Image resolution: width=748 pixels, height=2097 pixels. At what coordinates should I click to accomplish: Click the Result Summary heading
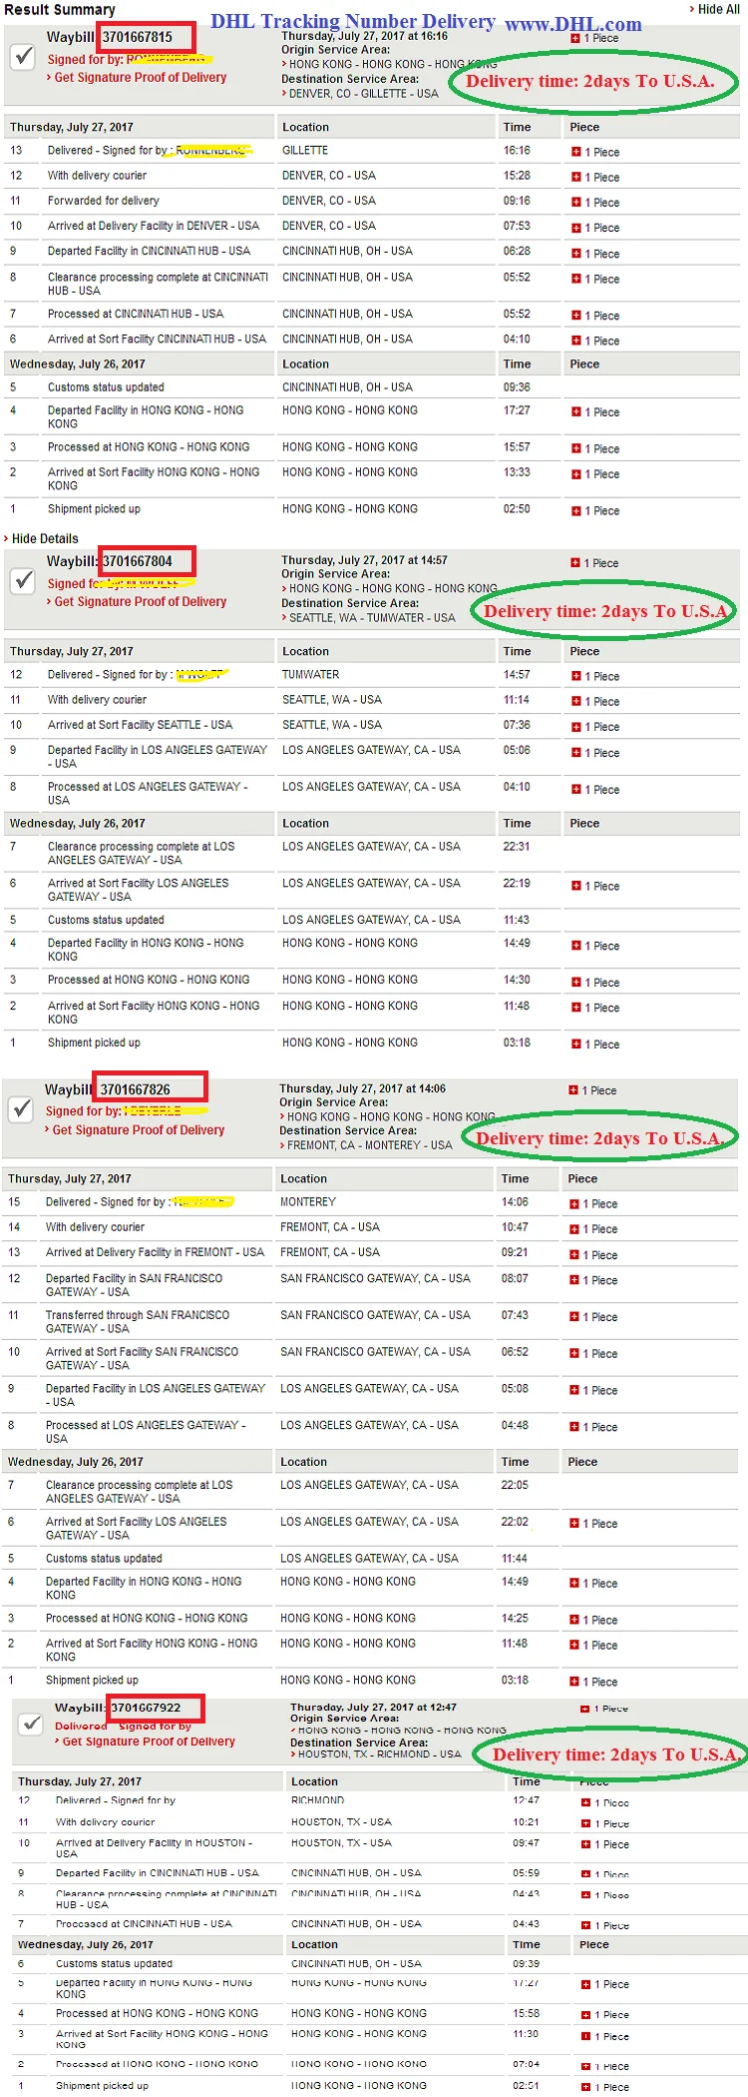click(x=59, y=9)
